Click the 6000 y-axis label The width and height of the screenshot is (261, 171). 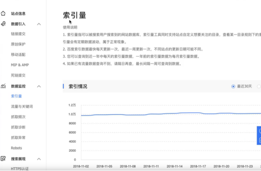(x=72, y=132)
